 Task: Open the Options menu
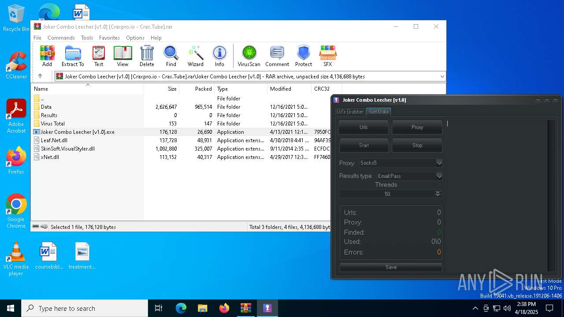[135, 38]
